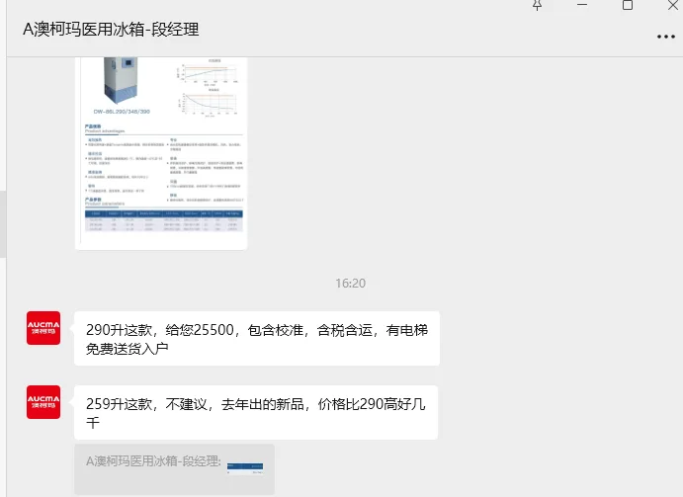Open the small thumbnail in the quoted reply
The image size is (683, 497).
coord(245,468)
